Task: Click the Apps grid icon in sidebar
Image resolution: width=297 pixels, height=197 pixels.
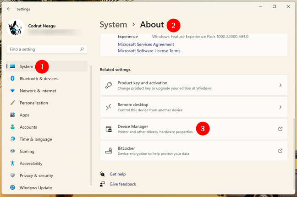Action: [12, 115]
